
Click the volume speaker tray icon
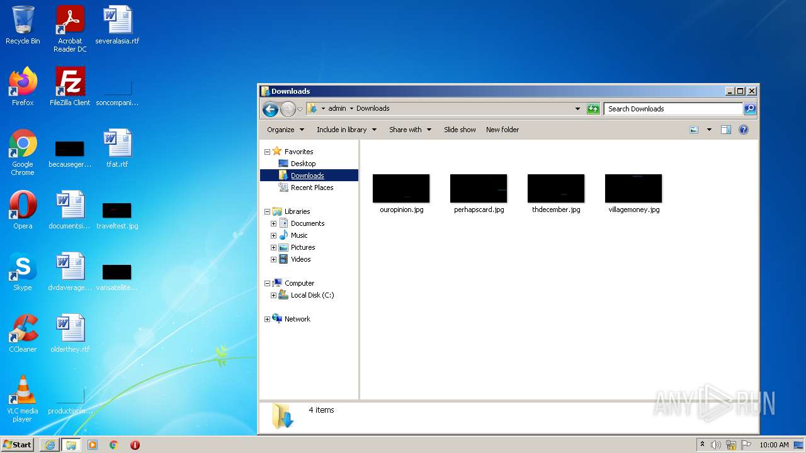716,445
